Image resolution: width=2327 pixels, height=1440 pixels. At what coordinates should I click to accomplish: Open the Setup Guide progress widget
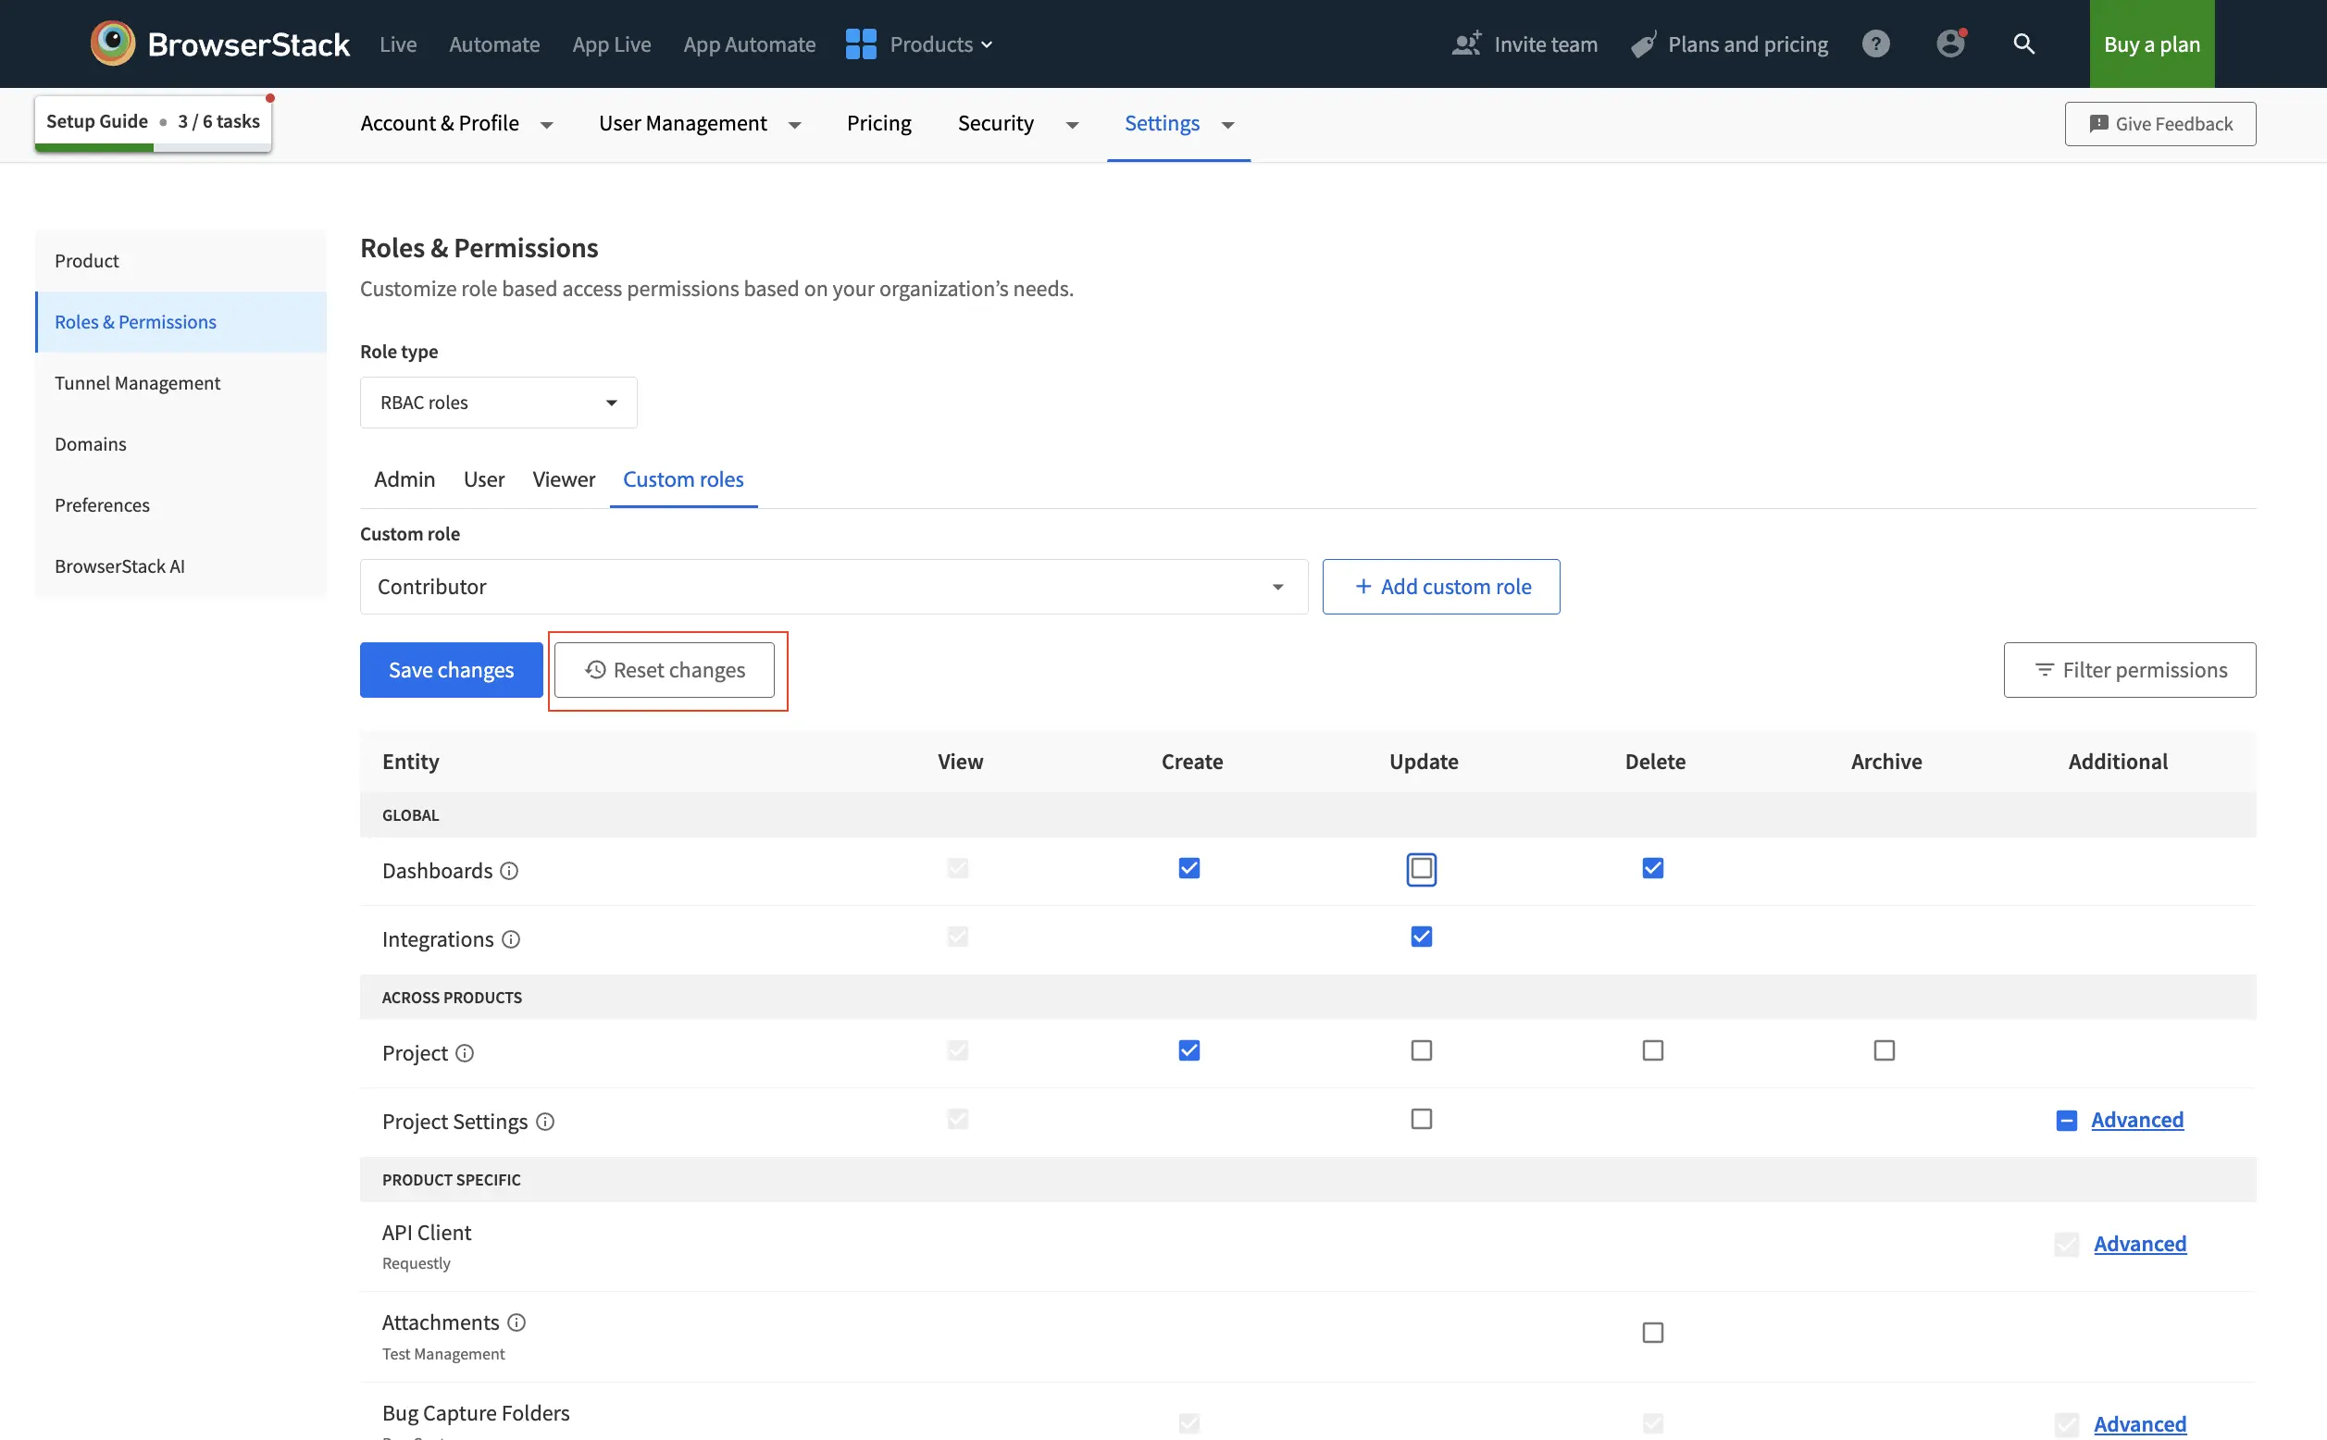click(153, 122)
